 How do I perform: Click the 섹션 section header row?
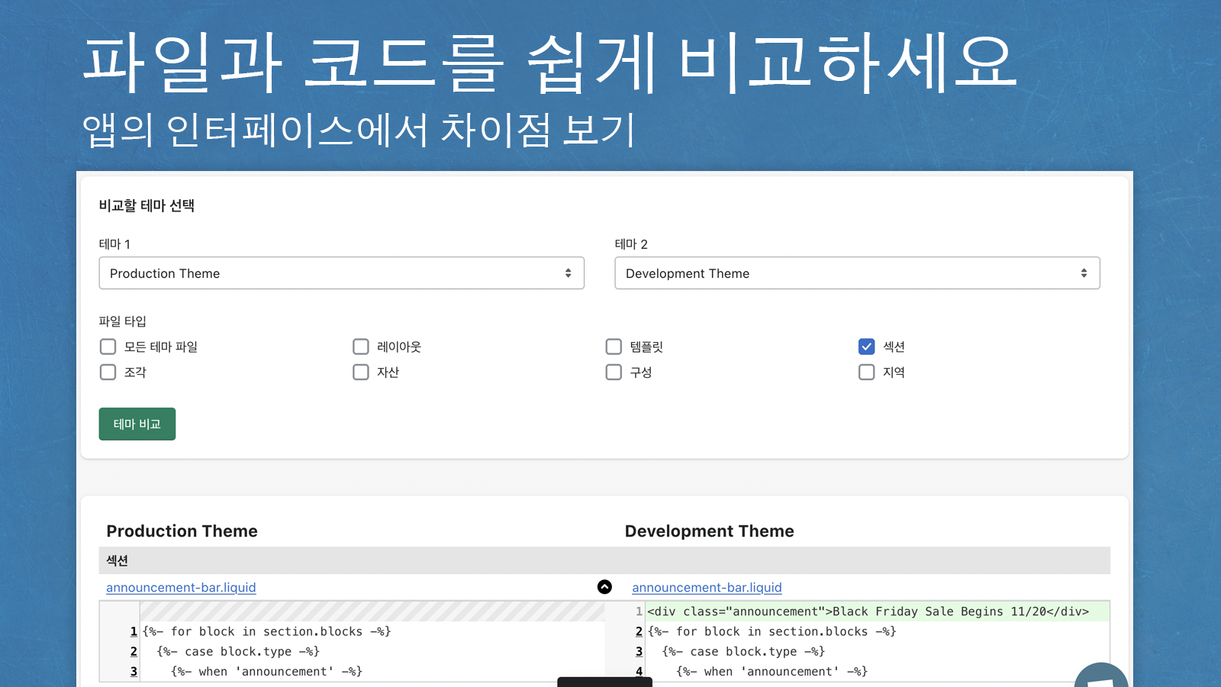[604, 560]
